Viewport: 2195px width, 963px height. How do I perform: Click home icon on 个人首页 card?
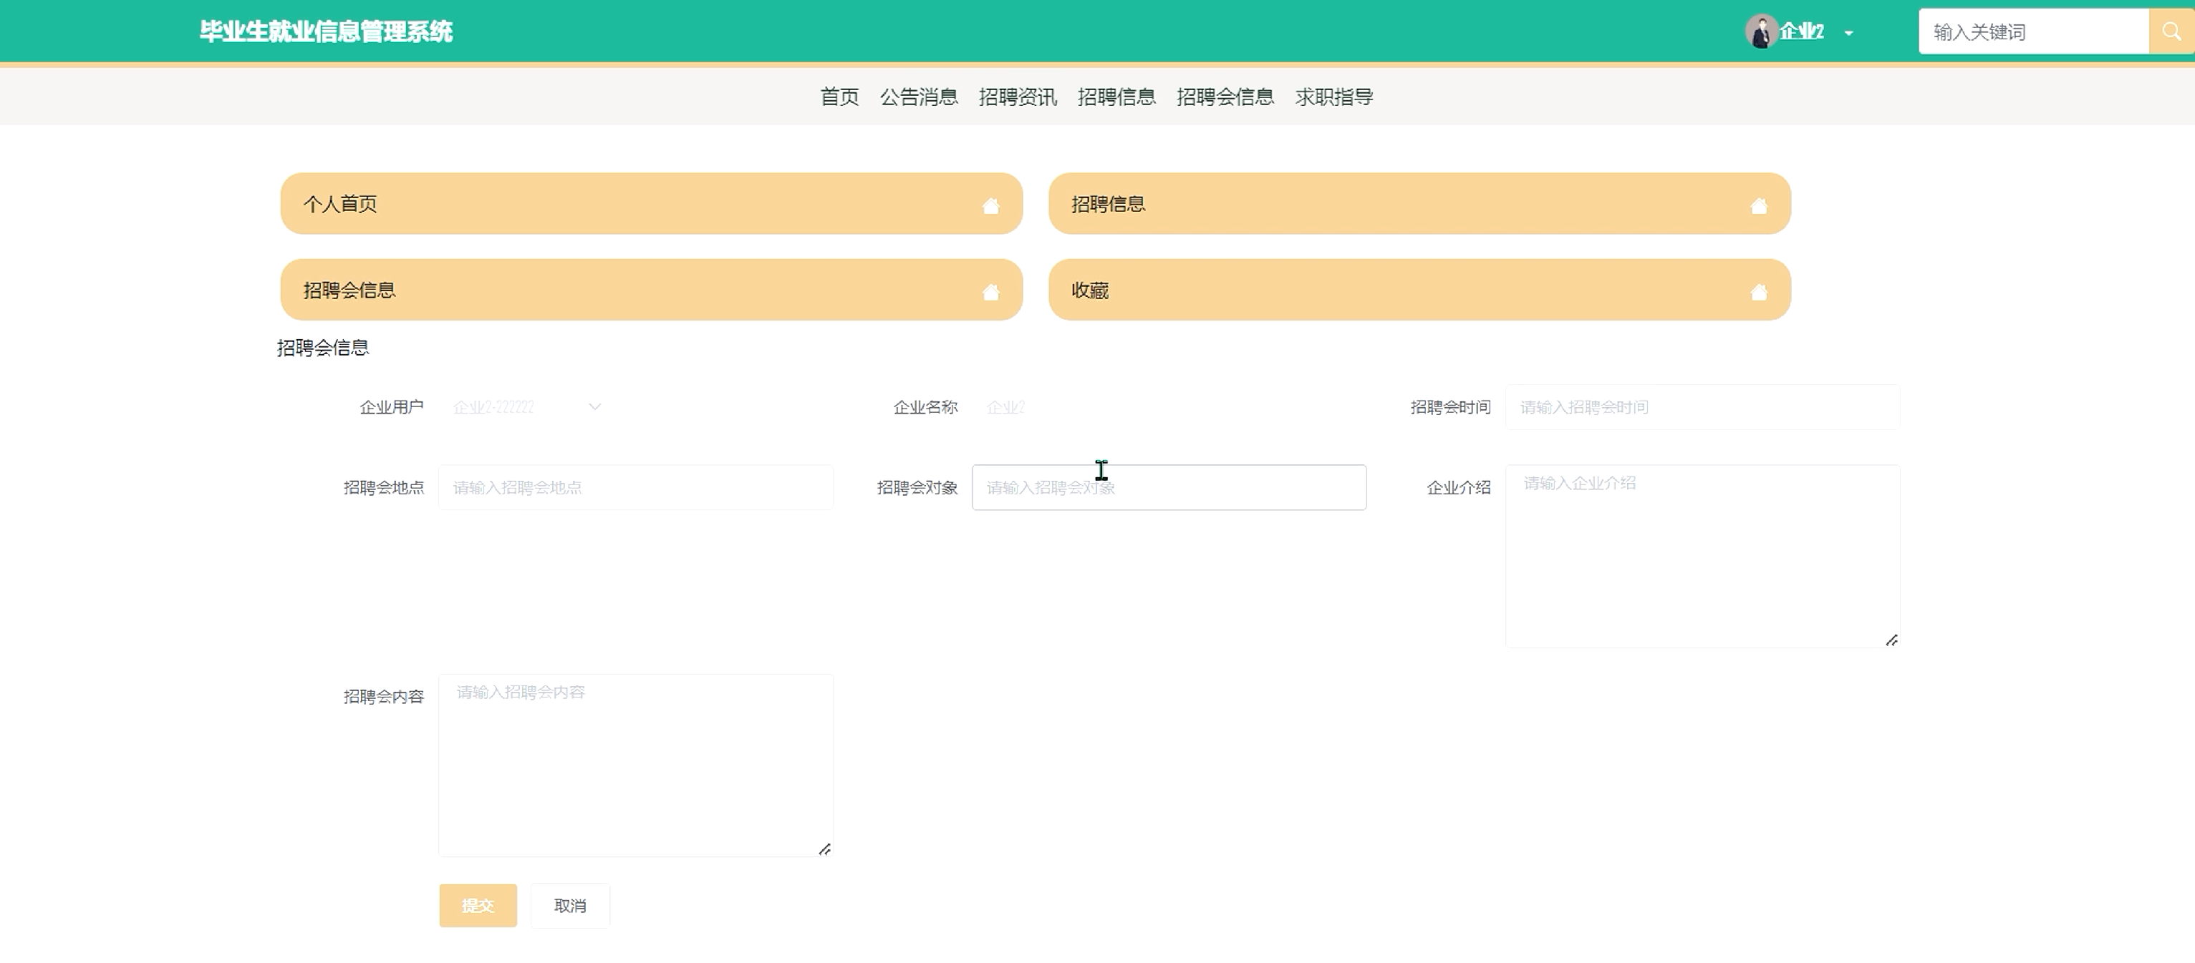click(990, 206)
